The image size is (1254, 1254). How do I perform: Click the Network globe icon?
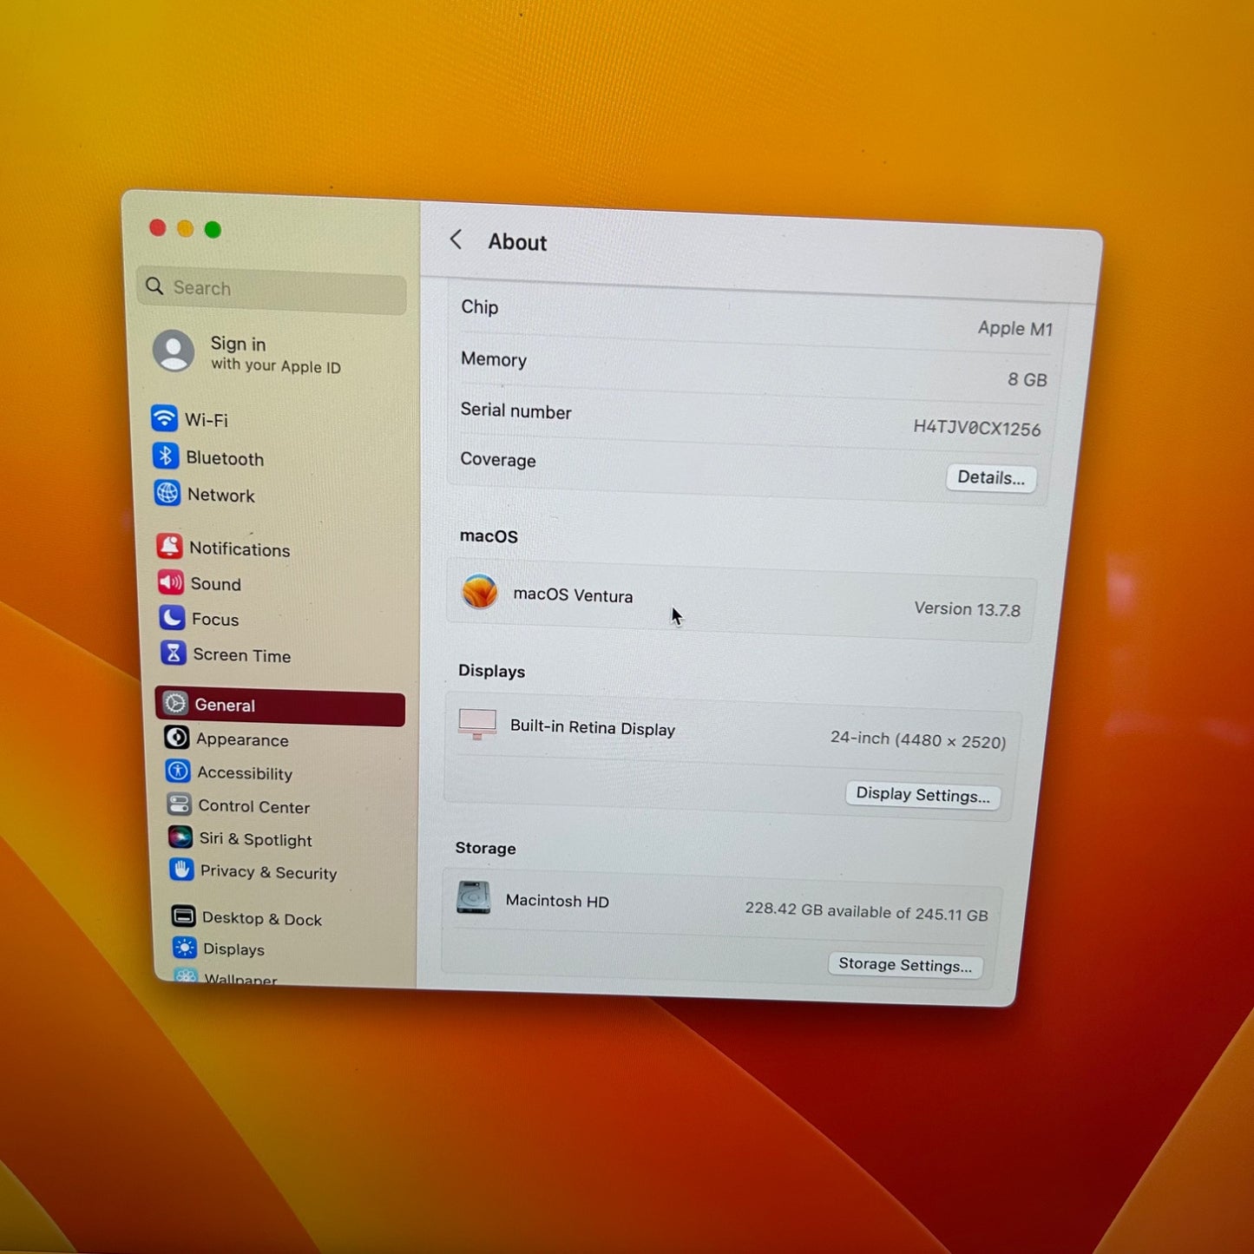167,493
